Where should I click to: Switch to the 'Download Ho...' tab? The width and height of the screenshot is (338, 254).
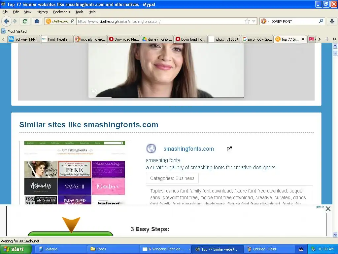click(190, 39)
